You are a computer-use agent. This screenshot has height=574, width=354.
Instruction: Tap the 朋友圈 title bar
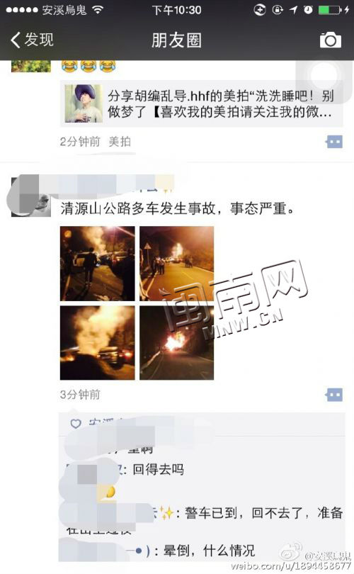(176, 40)
